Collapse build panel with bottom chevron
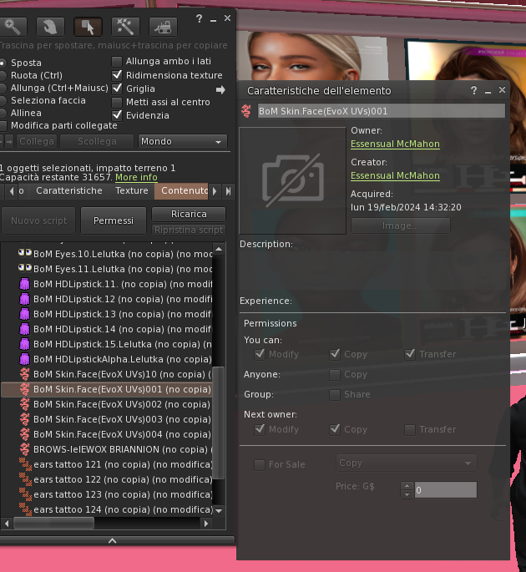The height and width of the screenshot is (572, 526). pyautogui.click(x=113, y=540)
